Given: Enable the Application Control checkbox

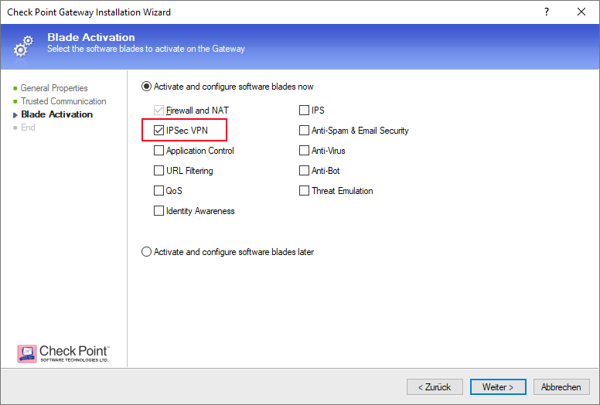Looking at the screenshot, I should coord(159,151).
